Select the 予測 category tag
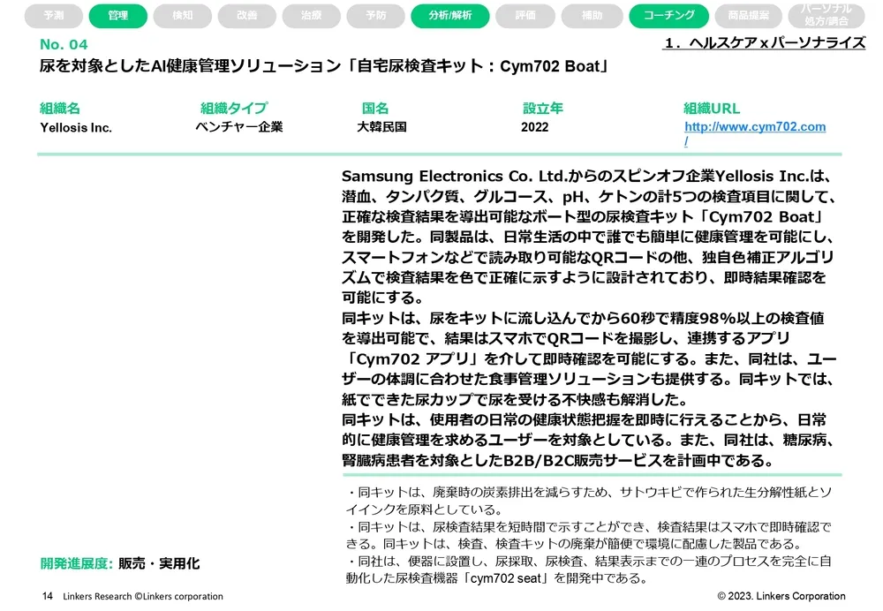Image resolution: width=883 pixels, height=611 pixels. (54, 16)
